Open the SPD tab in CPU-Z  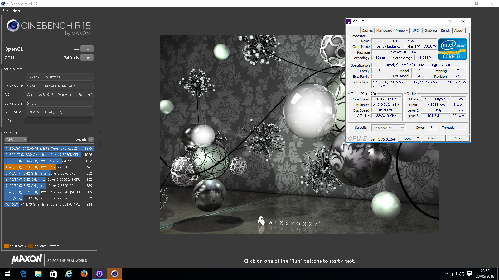(416, 30)
